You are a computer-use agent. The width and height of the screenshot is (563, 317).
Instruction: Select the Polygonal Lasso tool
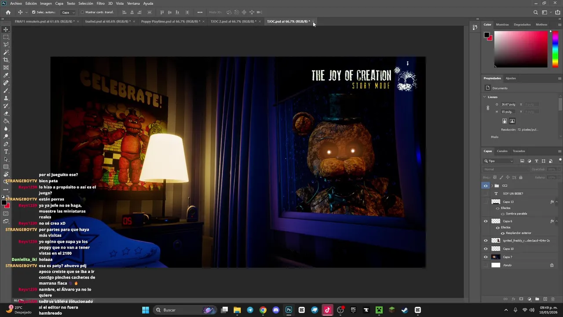[6, 44]
